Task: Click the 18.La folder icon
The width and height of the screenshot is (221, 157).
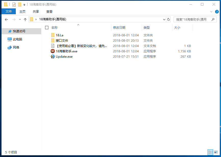Action: 53,35
